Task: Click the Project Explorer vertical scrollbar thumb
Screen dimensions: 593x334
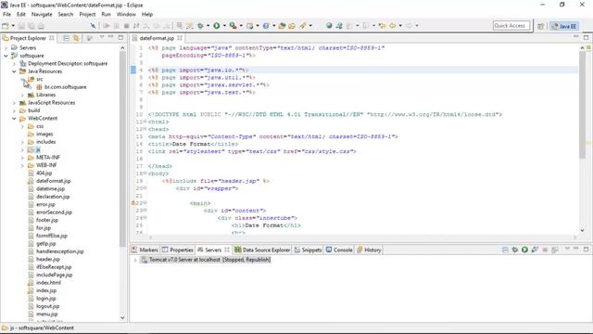Action: pyautogui.click(x=122, y=149)
